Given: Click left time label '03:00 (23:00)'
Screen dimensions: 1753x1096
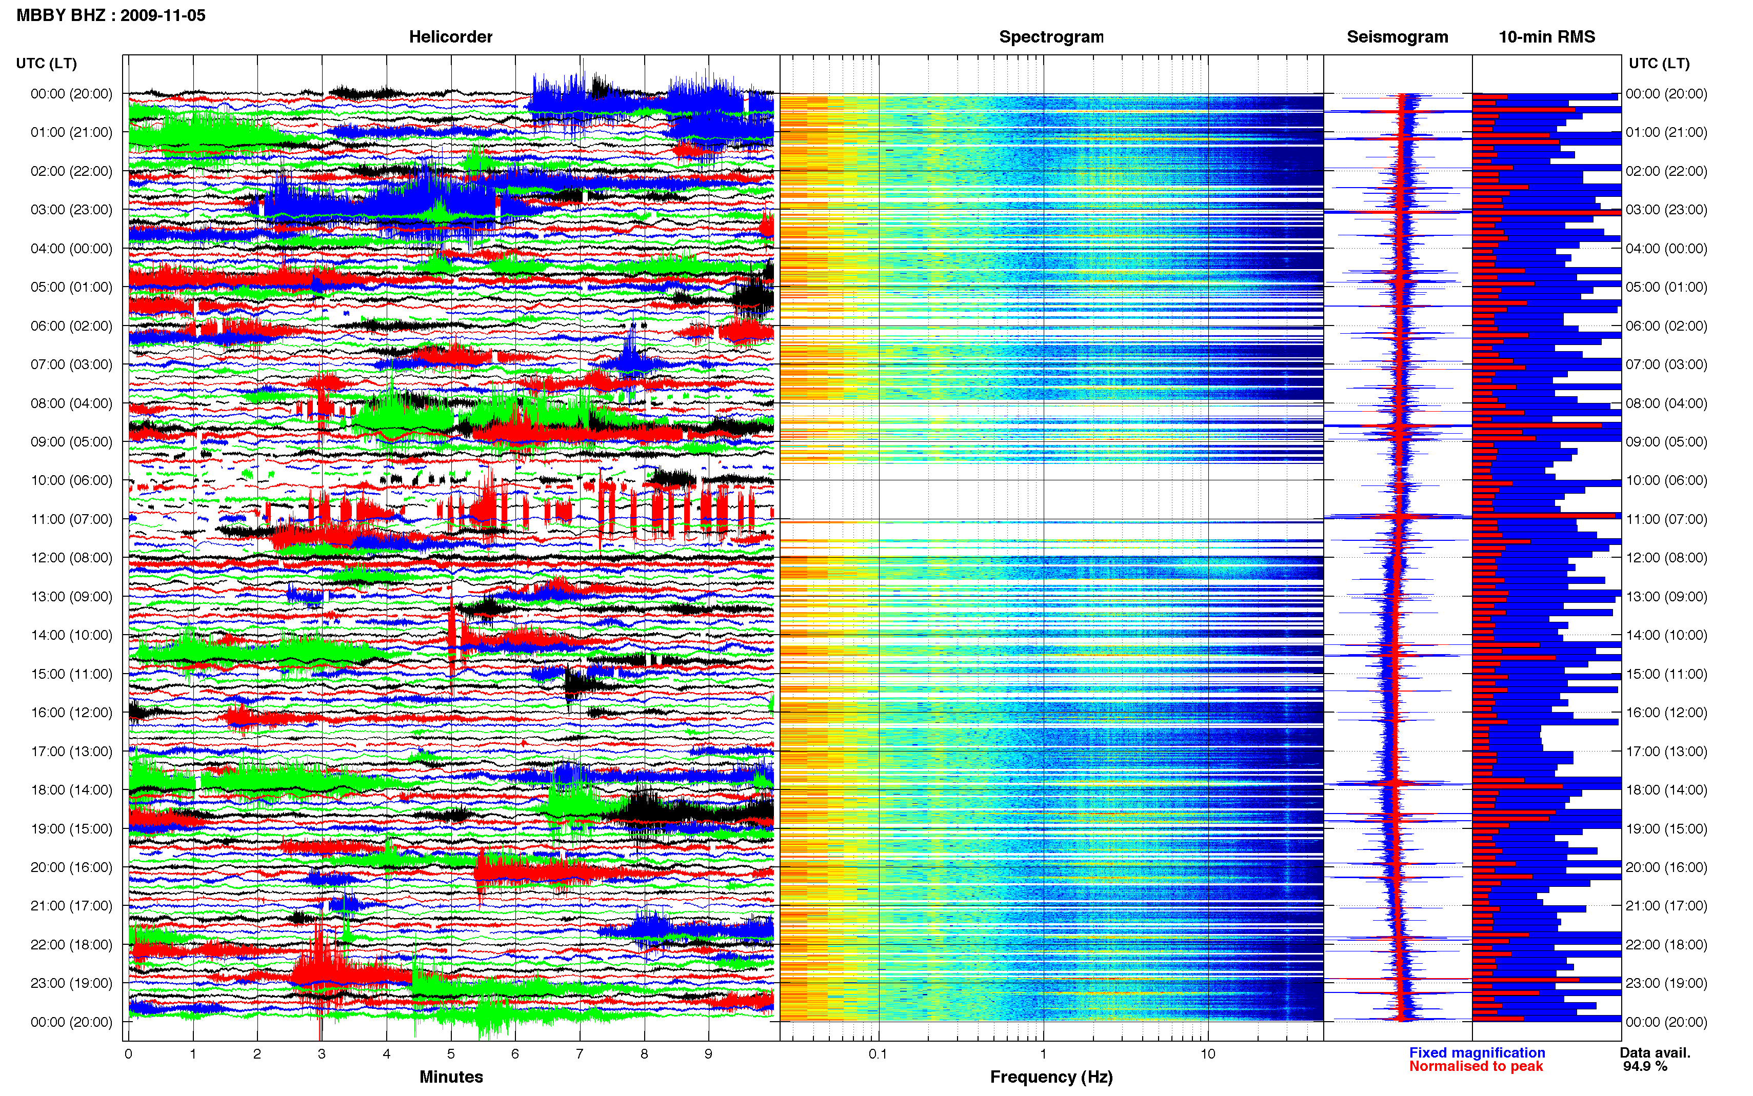Looking at the screenshot, I should click(71, 210).
